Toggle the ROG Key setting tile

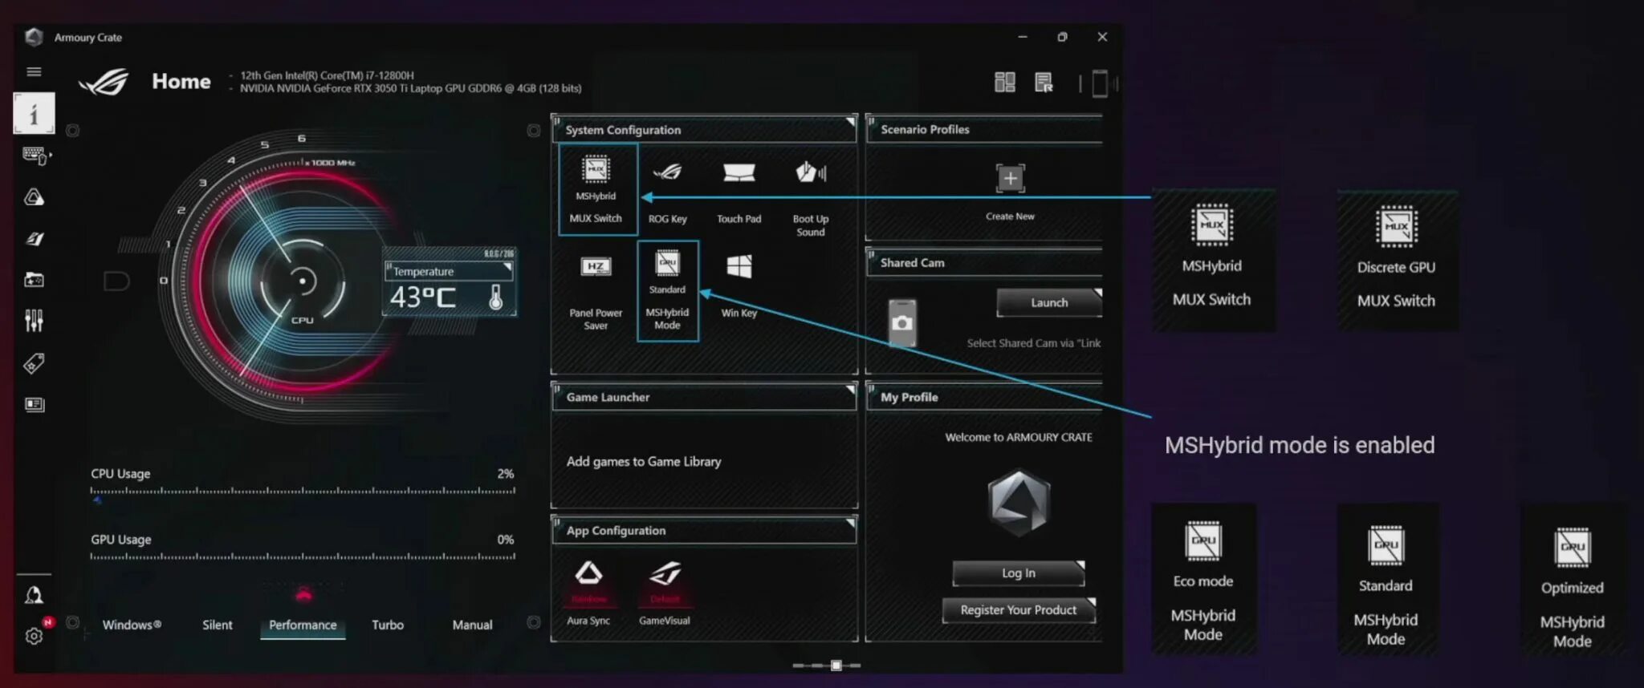click(667, 191)
